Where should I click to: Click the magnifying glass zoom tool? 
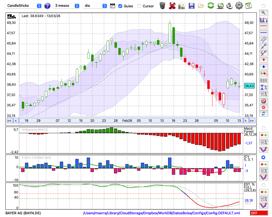263,12
